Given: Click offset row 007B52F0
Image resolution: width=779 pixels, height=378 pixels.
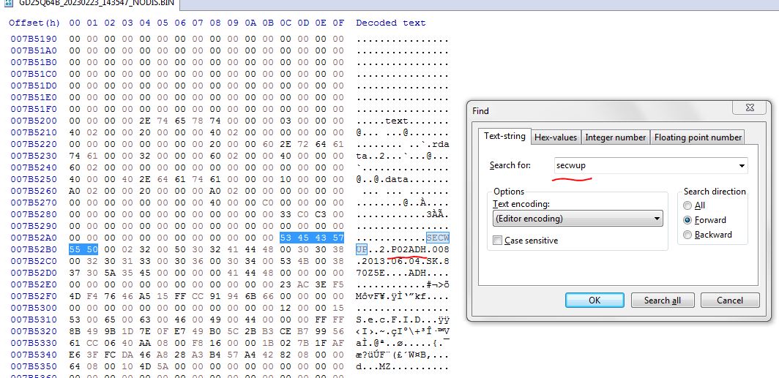Looking at the screenshot, I should 34,296.
